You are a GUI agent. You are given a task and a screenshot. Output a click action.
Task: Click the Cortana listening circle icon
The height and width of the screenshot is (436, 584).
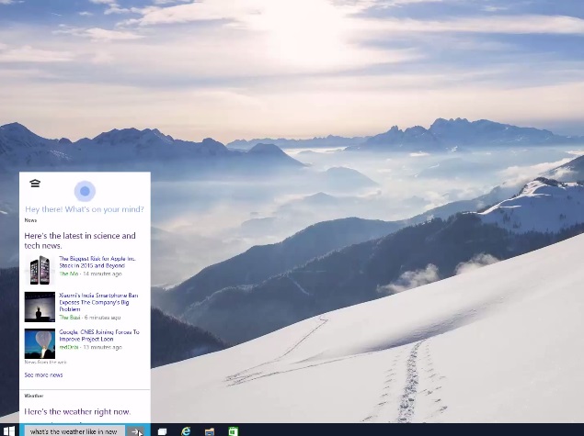pyautogui.click(x=85, y=191)
